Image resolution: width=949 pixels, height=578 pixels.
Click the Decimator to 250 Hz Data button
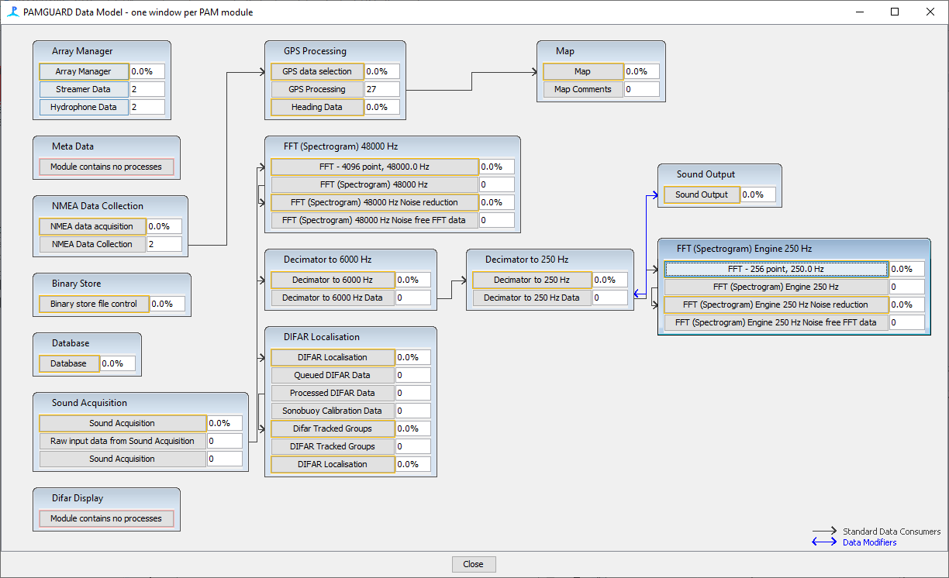pos(532,298)
